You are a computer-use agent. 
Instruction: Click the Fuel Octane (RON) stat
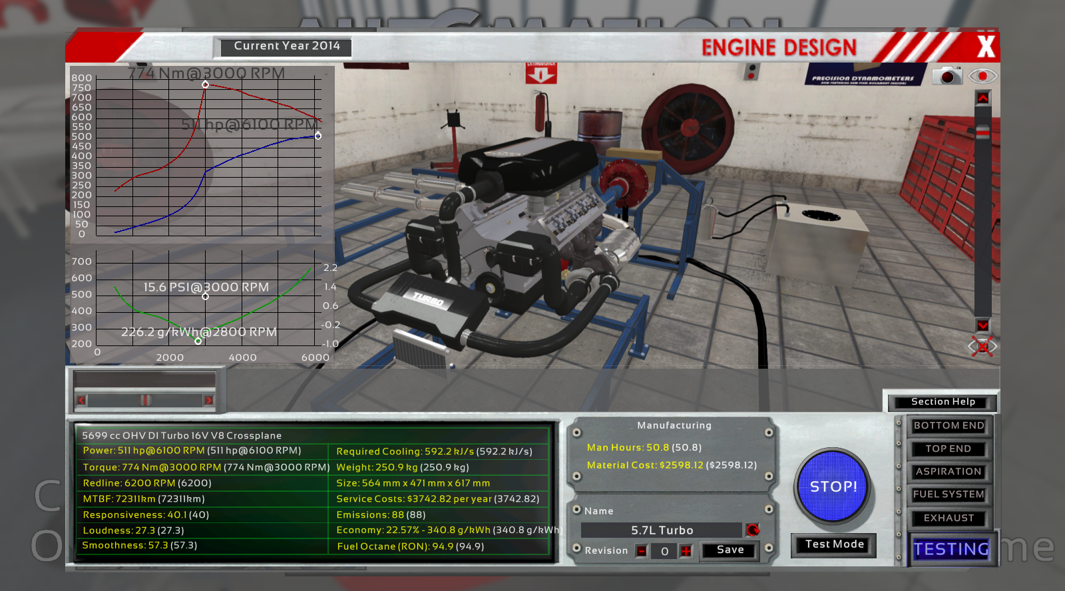410,546
